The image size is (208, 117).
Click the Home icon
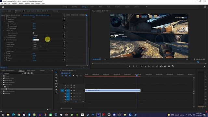3,7
